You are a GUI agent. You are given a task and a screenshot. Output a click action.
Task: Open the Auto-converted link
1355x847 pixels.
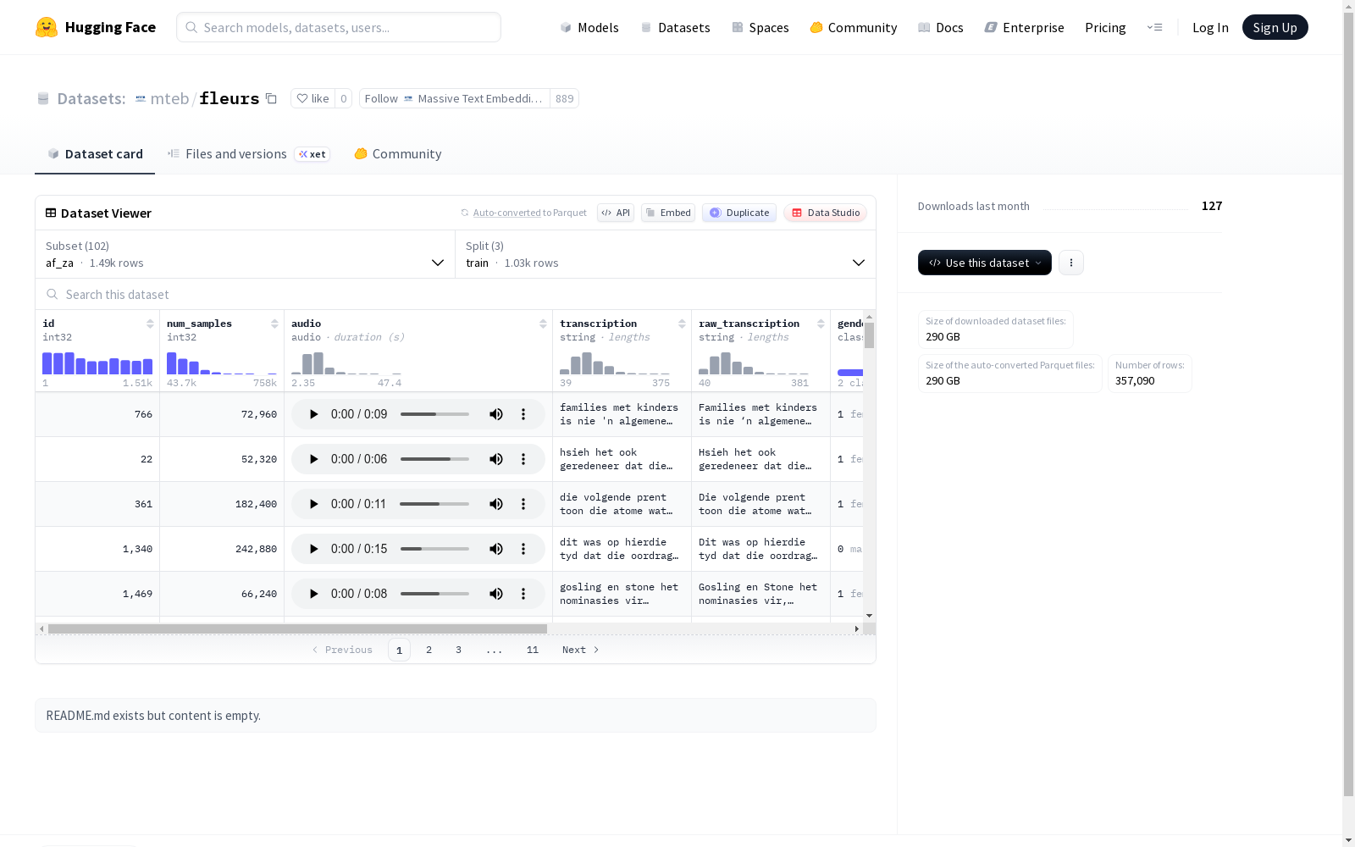coord(507,213)
